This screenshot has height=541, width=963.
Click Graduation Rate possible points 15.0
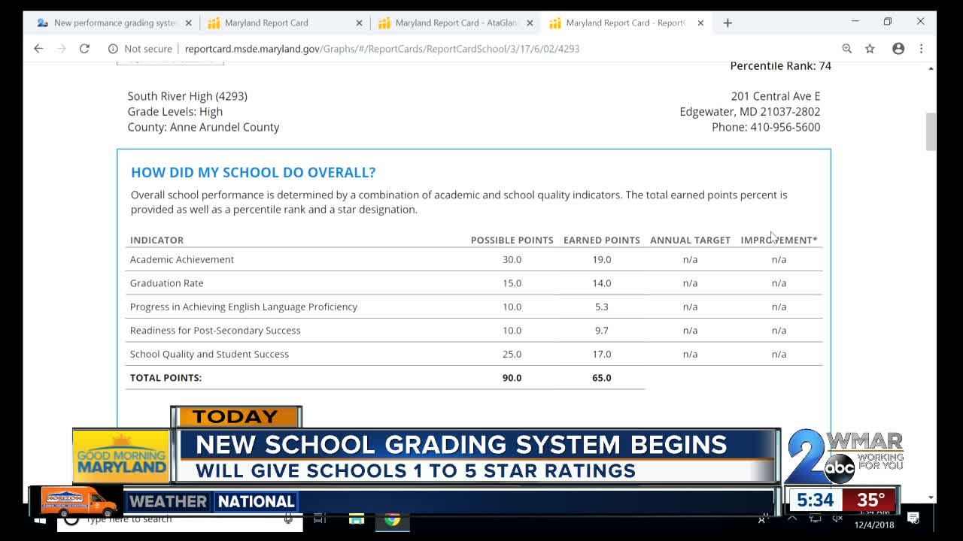(512, 283)
